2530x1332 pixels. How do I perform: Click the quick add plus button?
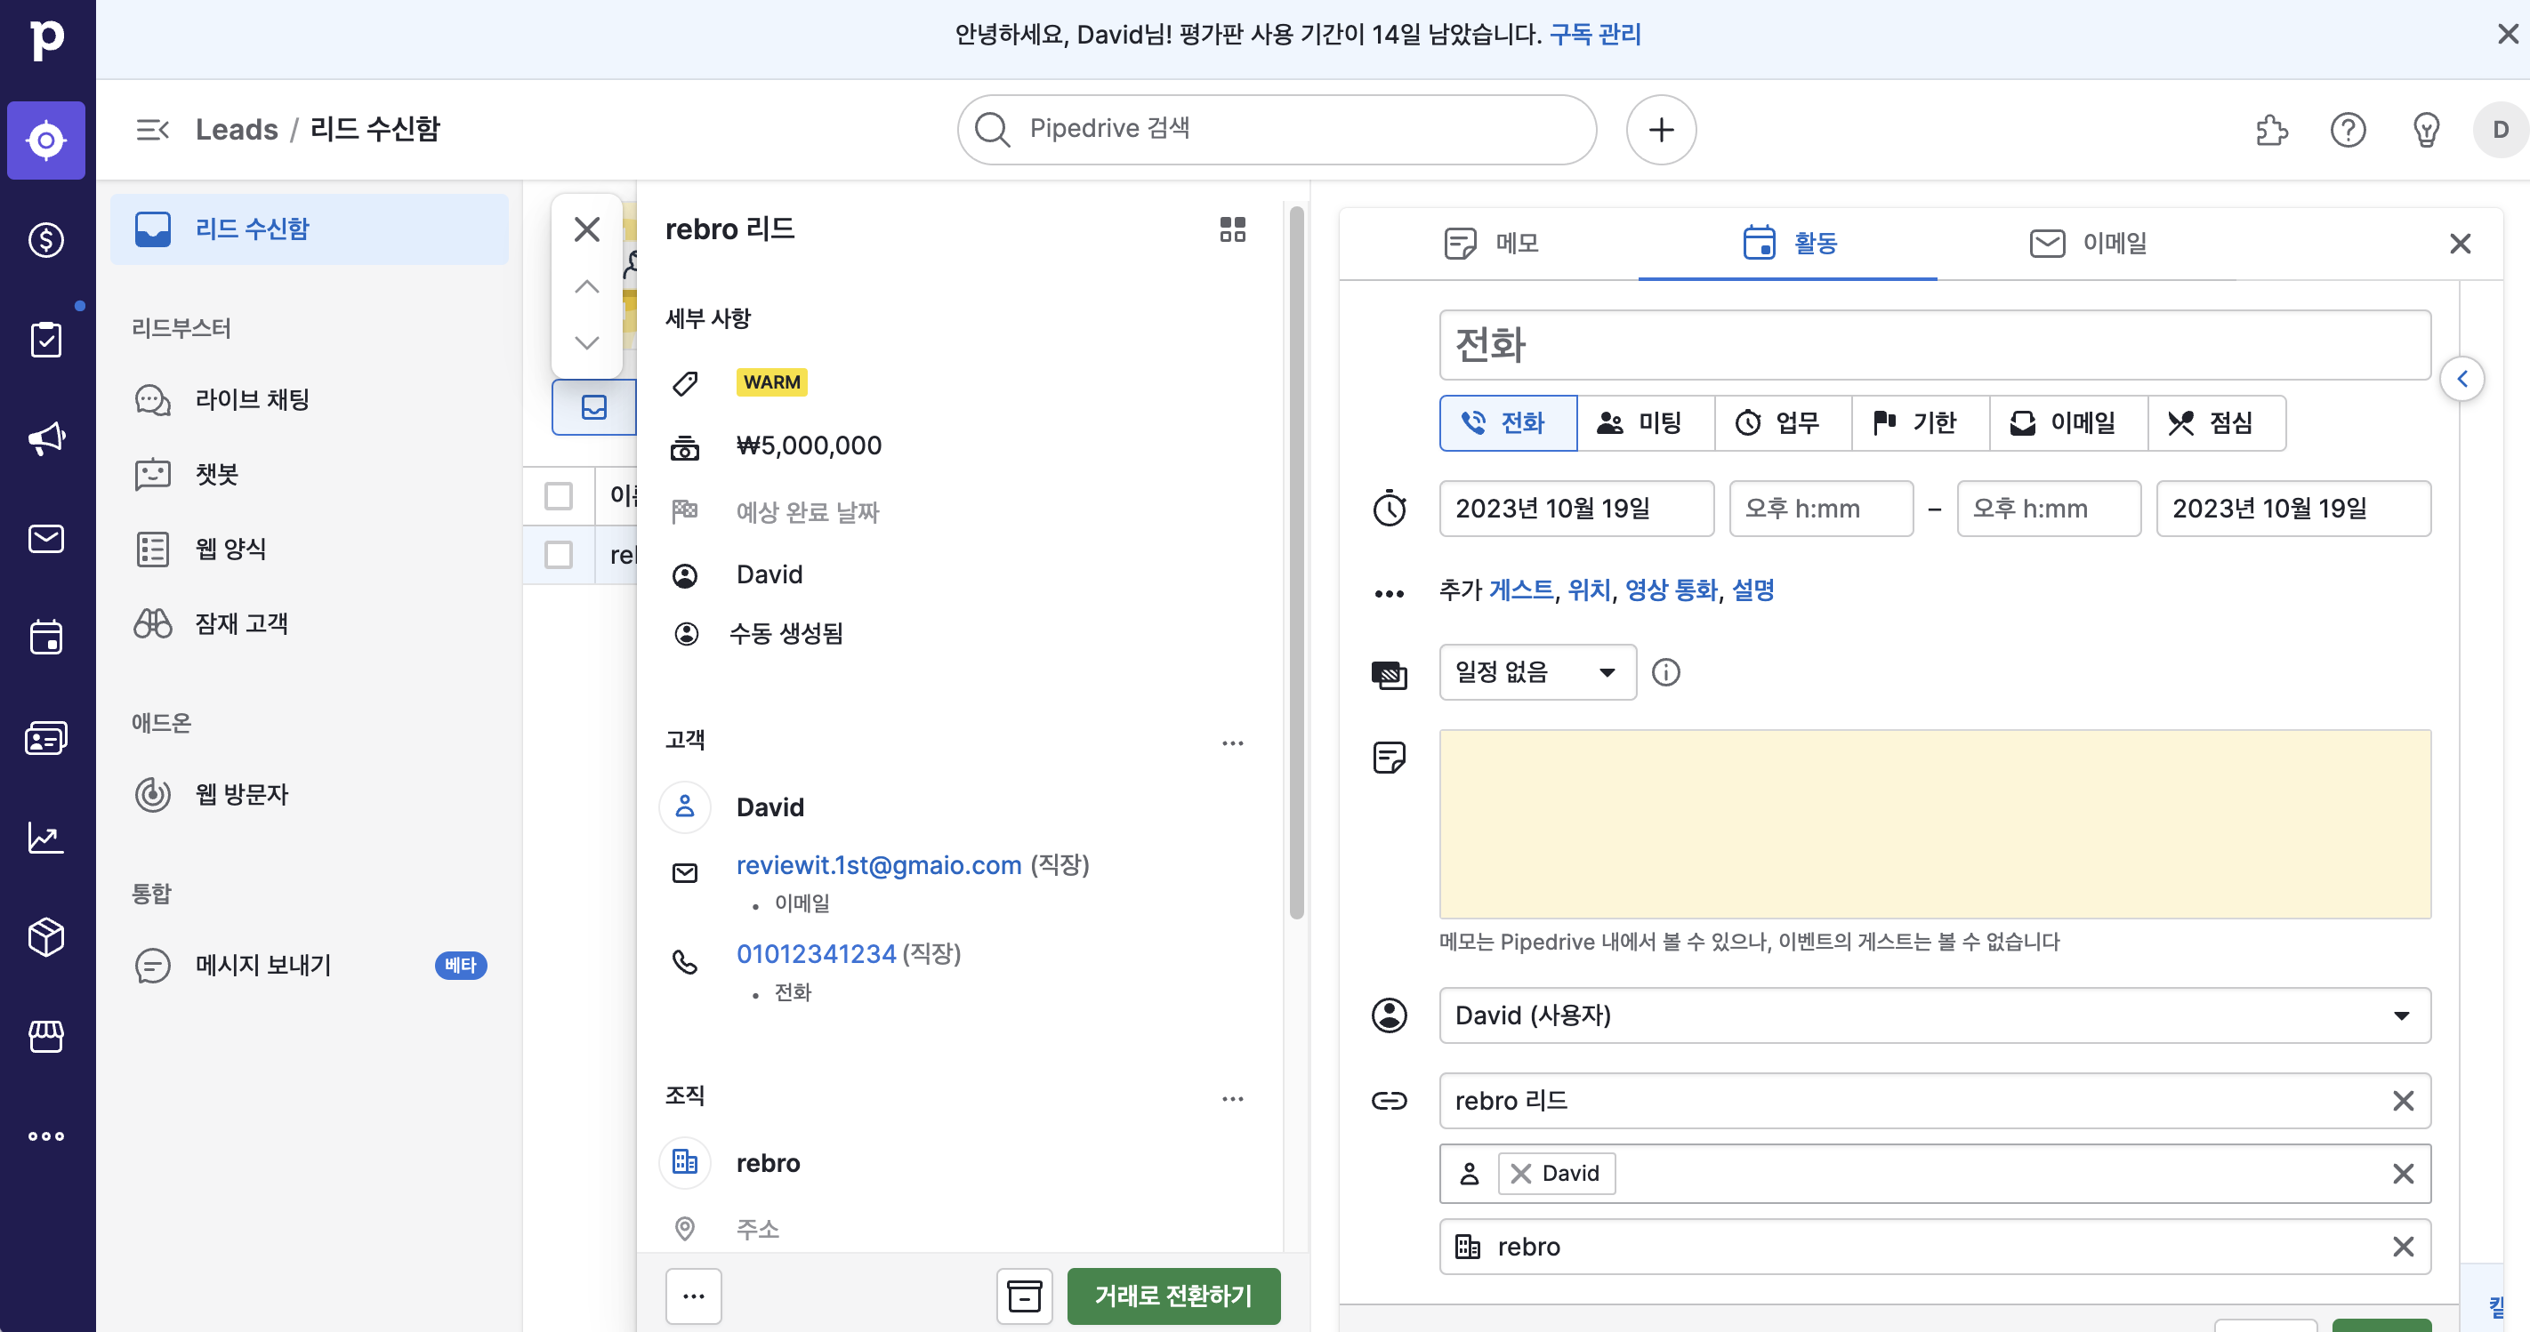click(1661, 130)
